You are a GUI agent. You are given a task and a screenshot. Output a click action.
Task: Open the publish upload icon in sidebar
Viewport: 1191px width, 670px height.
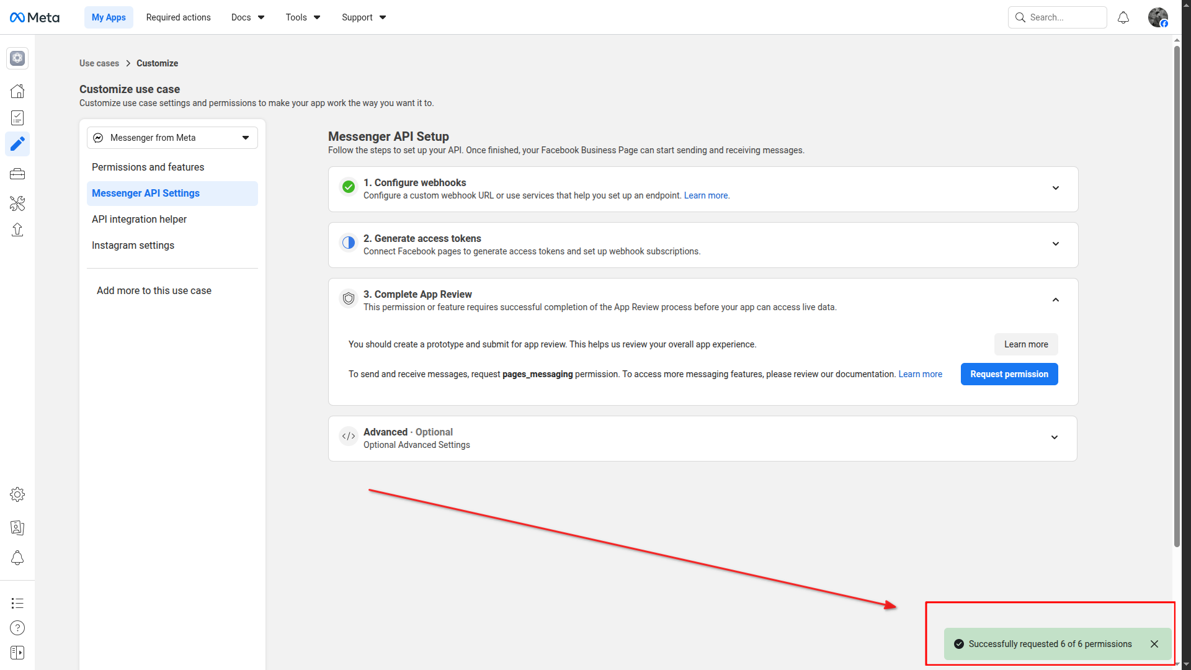click(x=17, y=230)
